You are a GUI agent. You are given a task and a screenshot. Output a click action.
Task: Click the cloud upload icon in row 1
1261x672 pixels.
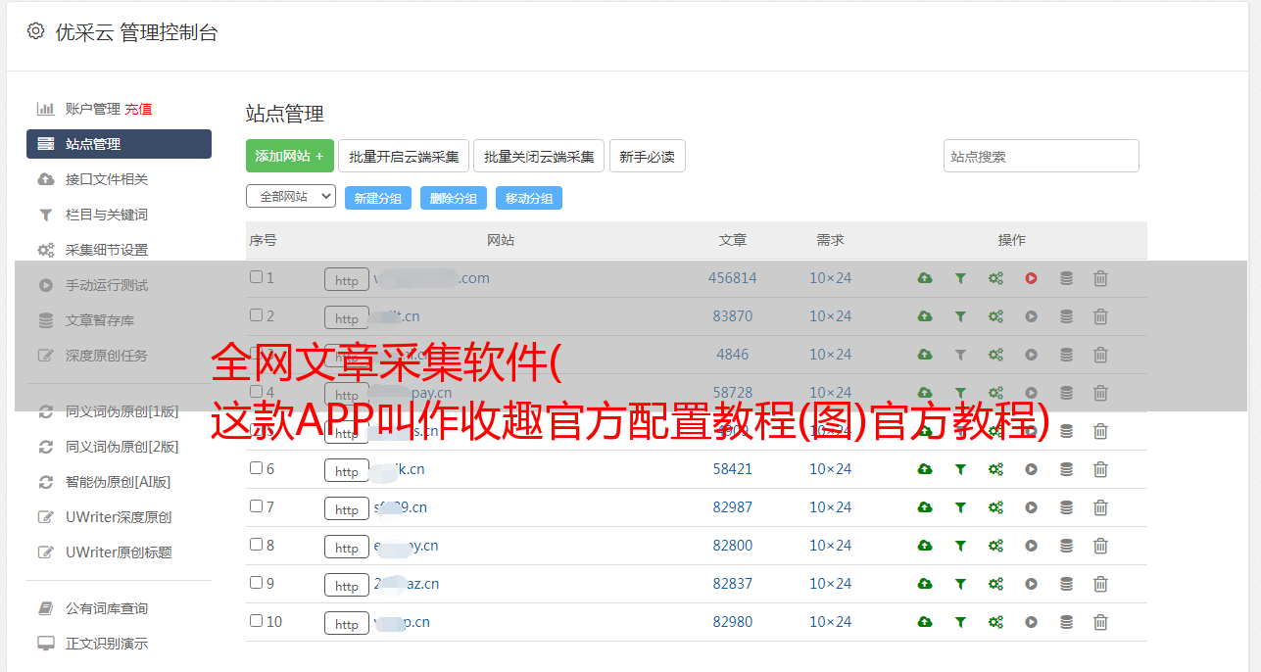tap(925, 278)
